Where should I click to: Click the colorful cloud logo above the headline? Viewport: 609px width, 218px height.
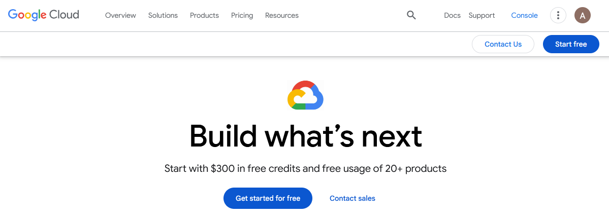tap(305, 95)
